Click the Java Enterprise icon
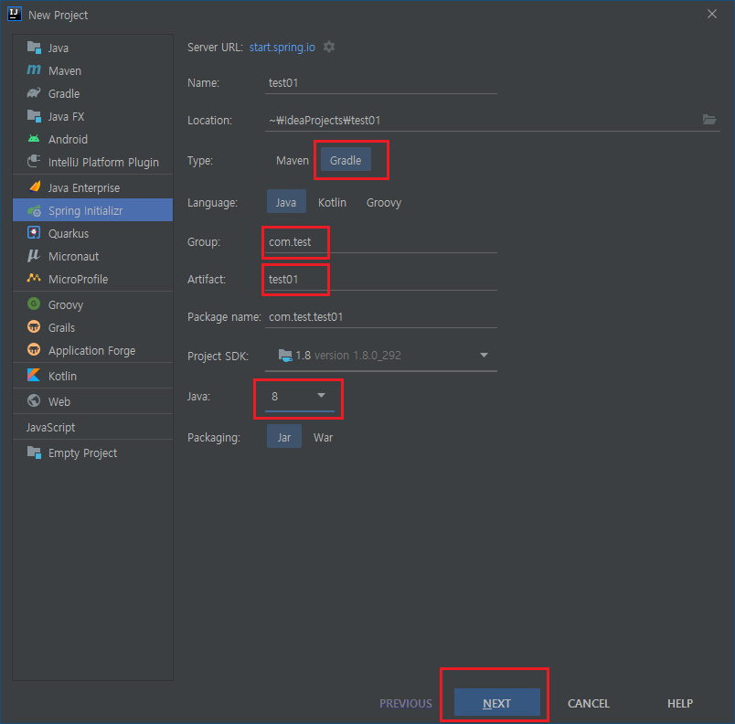The height and width of the screenshot is (724, 735). click(34, 187)
